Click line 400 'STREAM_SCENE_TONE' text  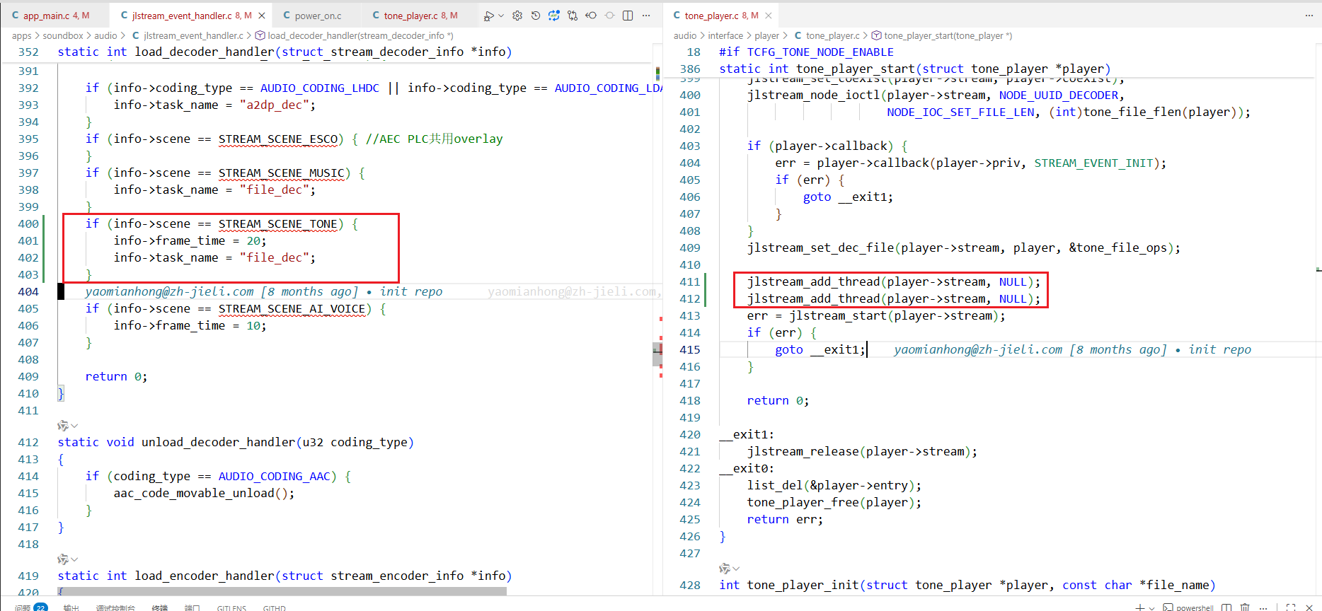pos(277,223)
